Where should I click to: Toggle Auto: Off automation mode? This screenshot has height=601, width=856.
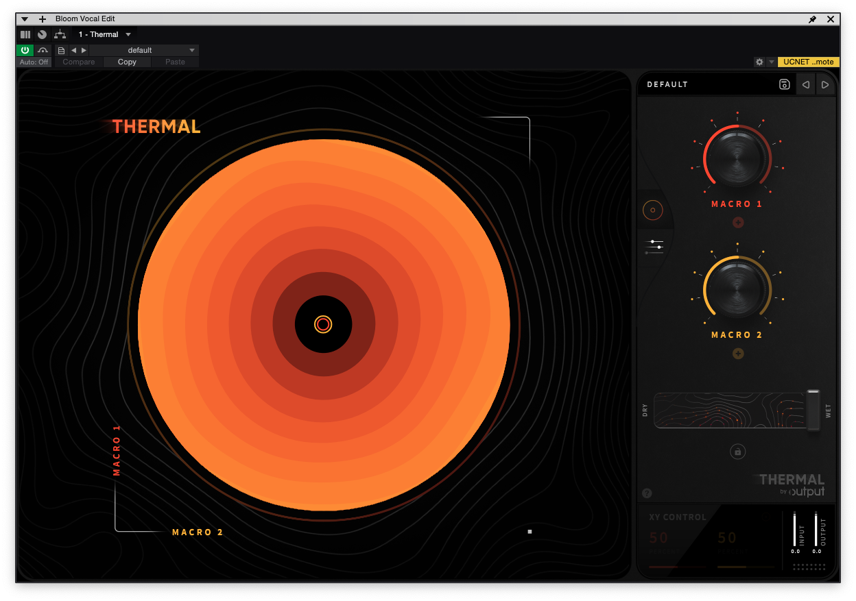click(34, 62)
